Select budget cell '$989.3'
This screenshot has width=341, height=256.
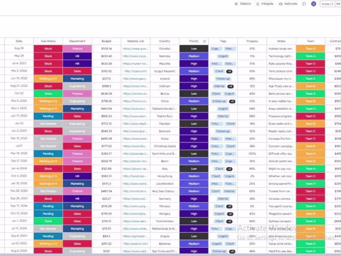point(106,86)
